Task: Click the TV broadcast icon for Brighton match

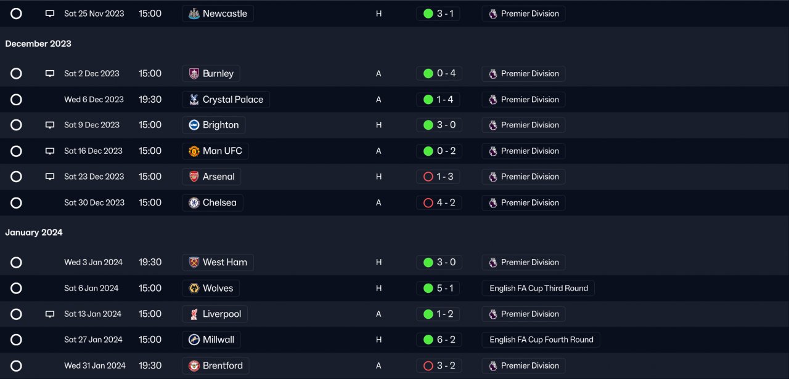Action: point(50,125)
